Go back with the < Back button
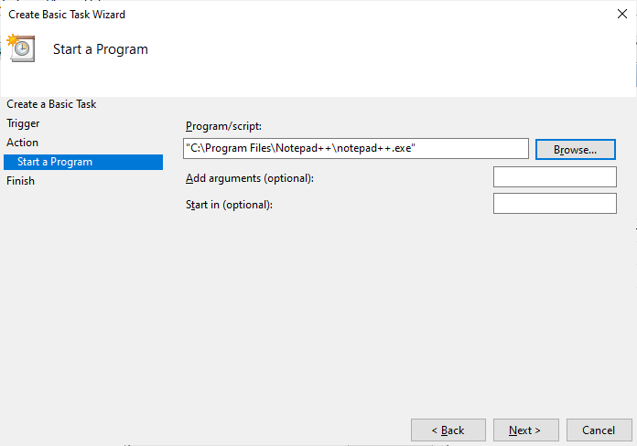The height and width of the screenshot is (446, 637). pyautogui.click(x=448, y=430)
